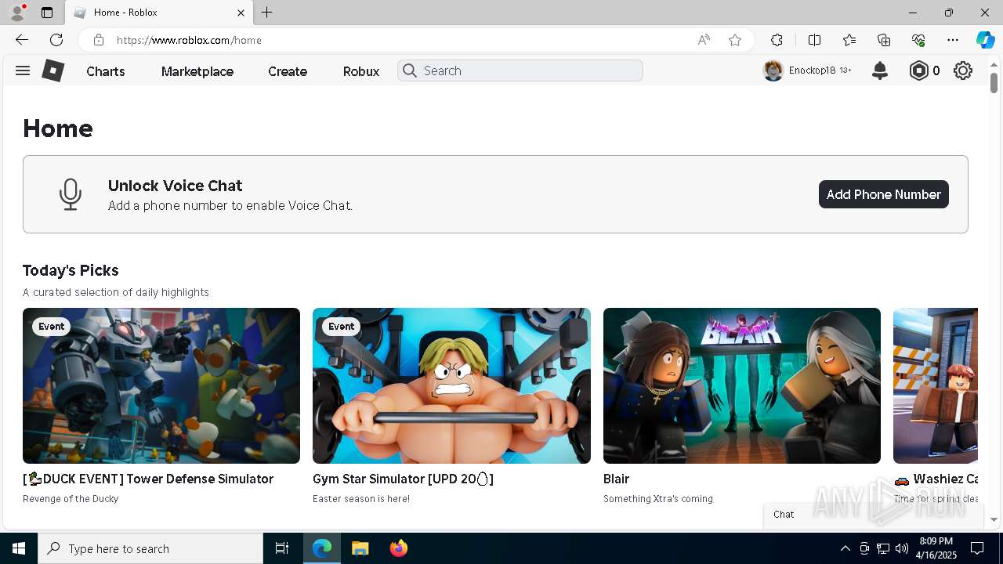Add this page to favorites star
The height and width of the screenshot is (564, 1003).
pos(735,40)
